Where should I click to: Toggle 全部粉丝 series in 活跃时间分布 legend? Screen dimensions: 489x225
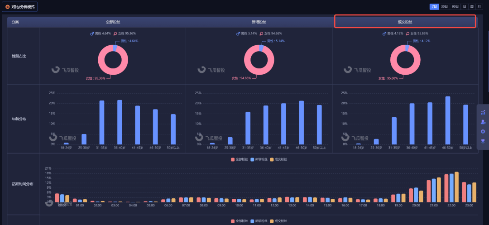pyautogui.click(x=240, y=159)
